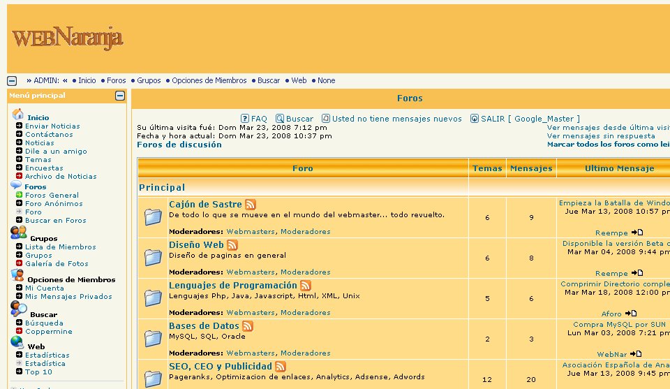Open RSS feed icon for Diseño Web
Viewport: 670px width, 389px height.
[232, 245]
